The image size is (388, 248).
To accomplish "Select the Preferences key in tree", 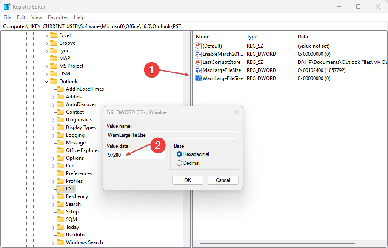I will tap(79, 173).
